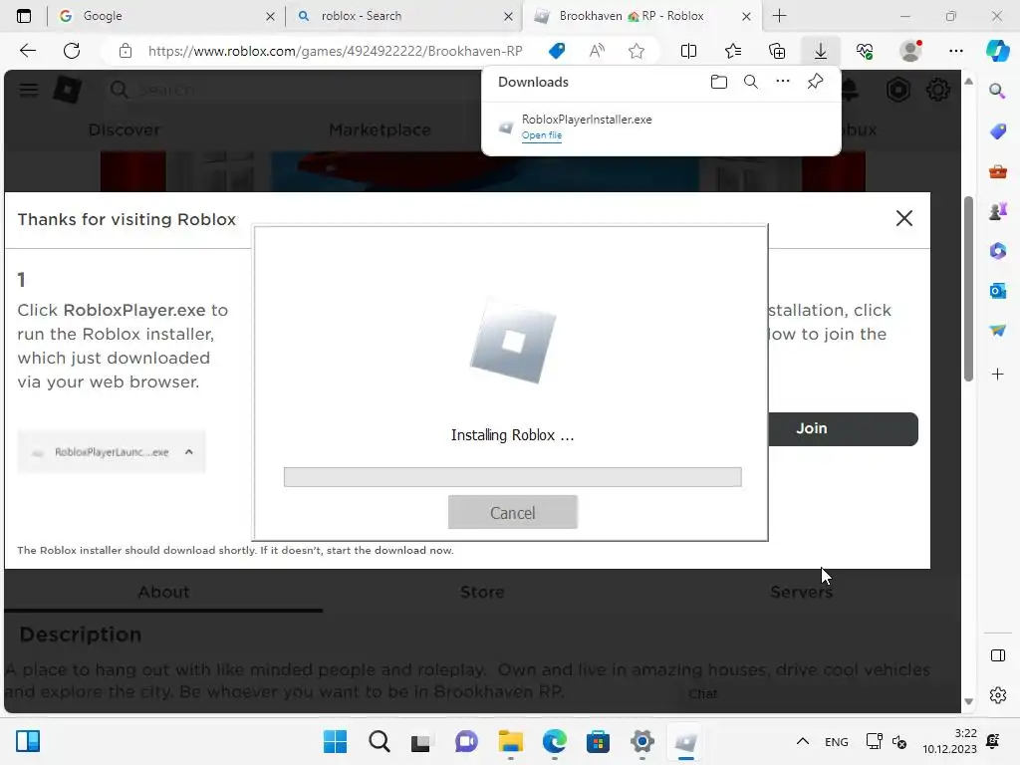Open more options in Downloads panel
The image size is (1020, 765).
point(783,82)
